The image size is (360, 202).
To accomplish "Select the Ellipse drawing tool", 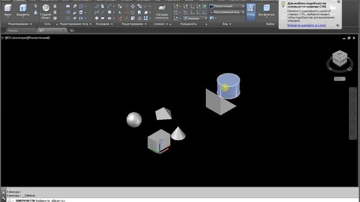I will [110, 18].
